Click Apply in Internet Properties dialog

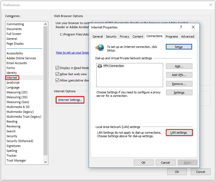188,162
